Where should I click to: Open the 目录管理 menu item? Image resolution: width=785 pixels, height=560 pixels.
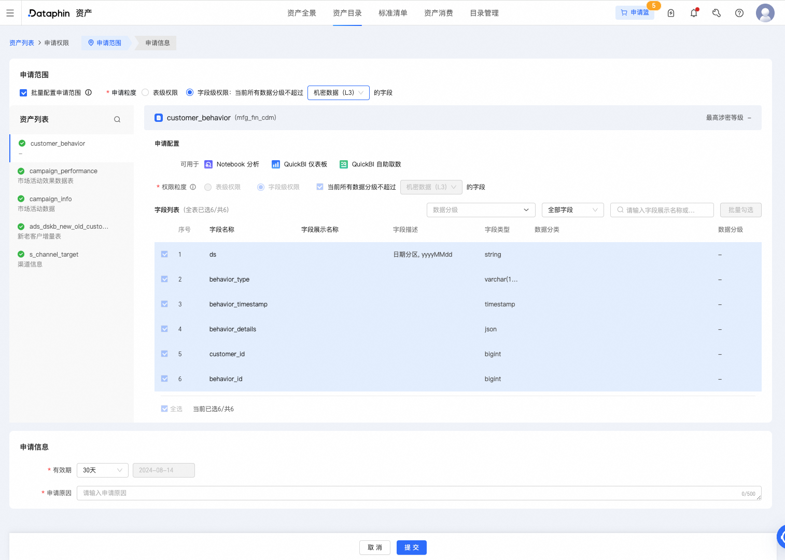point(484,13)
